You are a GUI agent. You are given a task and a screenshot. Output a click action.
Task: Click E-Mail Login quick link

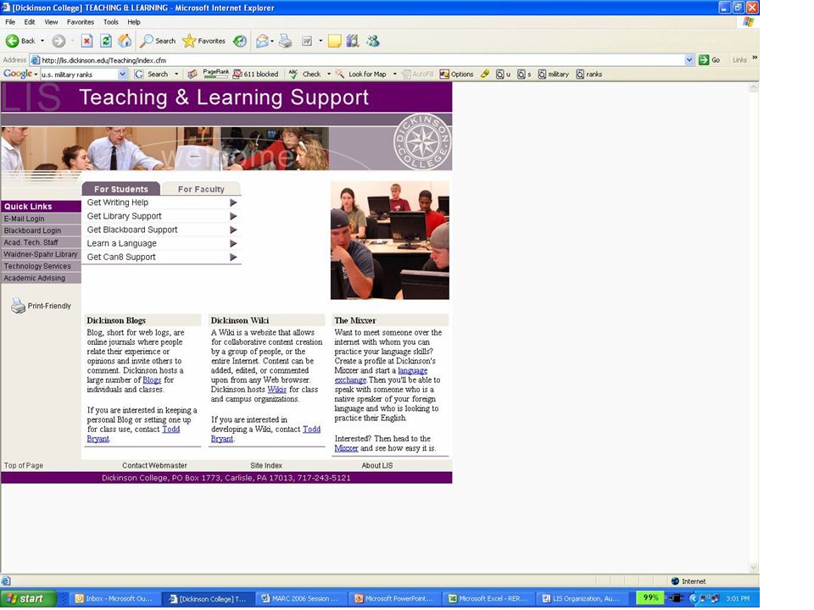click(x=41, y=219)
